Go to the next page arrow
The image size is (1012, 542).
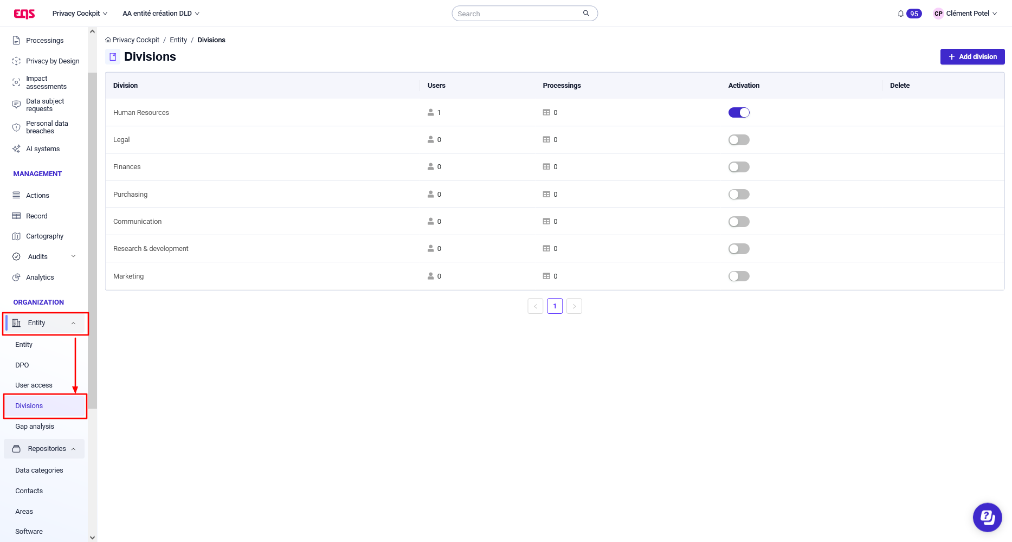click(575, 306)
